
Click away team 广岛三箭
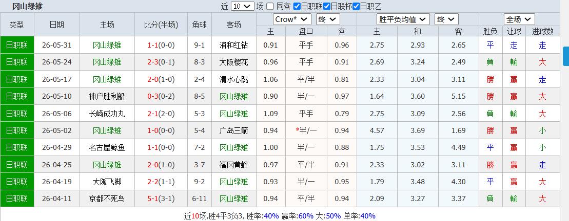point(233,130)
